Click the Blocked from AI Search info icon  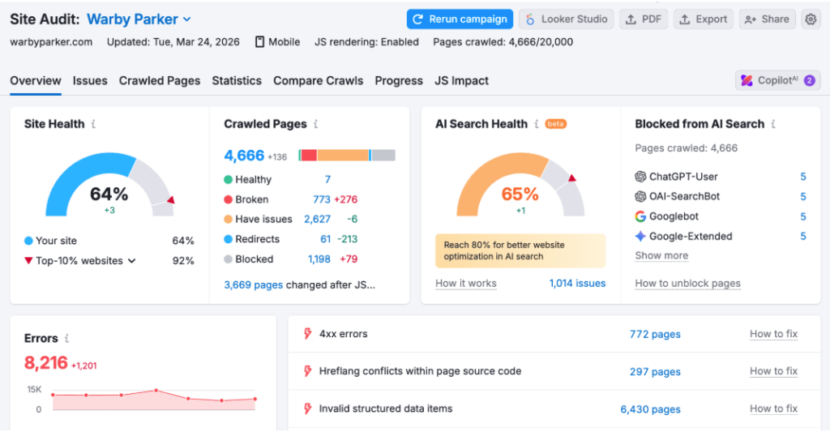point(773,124)
